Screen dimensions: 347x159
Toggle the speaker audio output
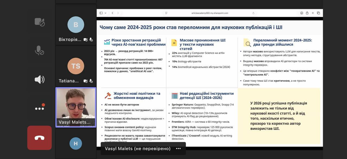(x=40, y=80)
